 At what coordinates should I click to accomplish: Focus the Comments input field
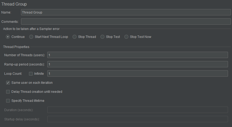pos(126,21)
